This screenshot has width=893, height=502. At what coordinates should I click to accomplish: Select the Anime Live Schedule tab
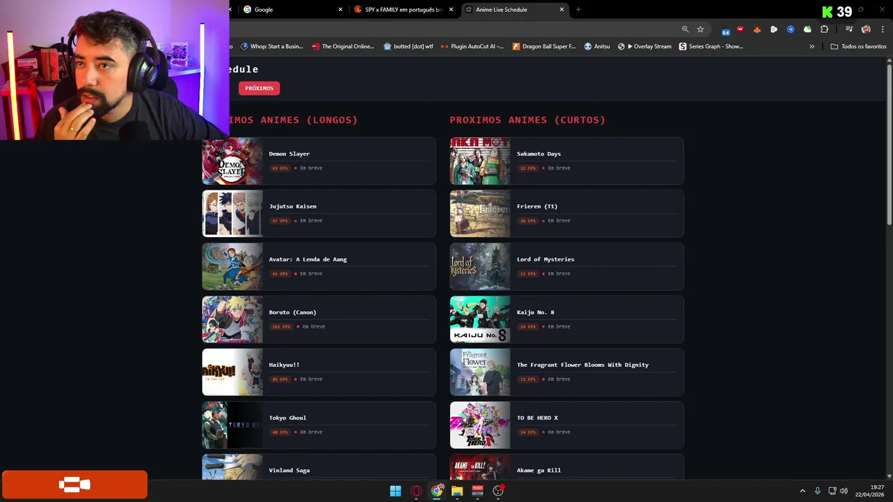tap(514, 9)
